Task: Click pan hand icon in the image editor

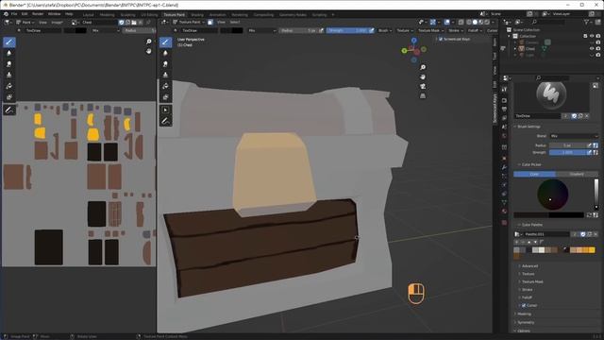Action: pyautogui.click(x=149, y=51)
